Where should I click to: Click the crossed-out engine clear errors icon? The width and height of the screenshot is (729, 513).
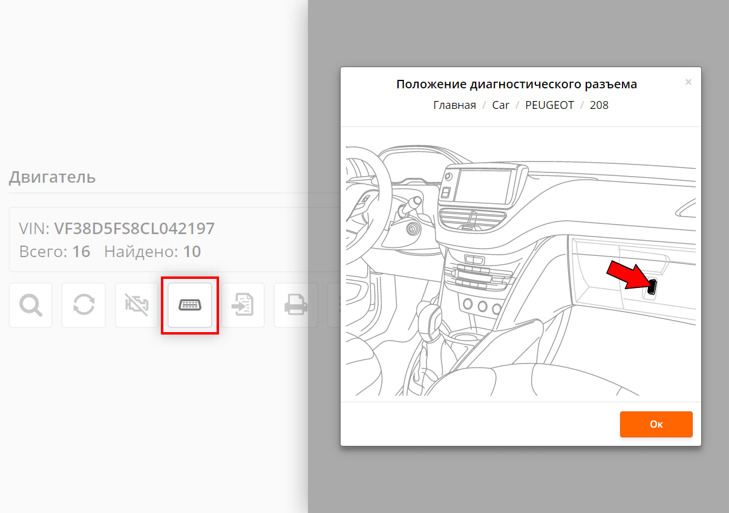tap(137, 306)
